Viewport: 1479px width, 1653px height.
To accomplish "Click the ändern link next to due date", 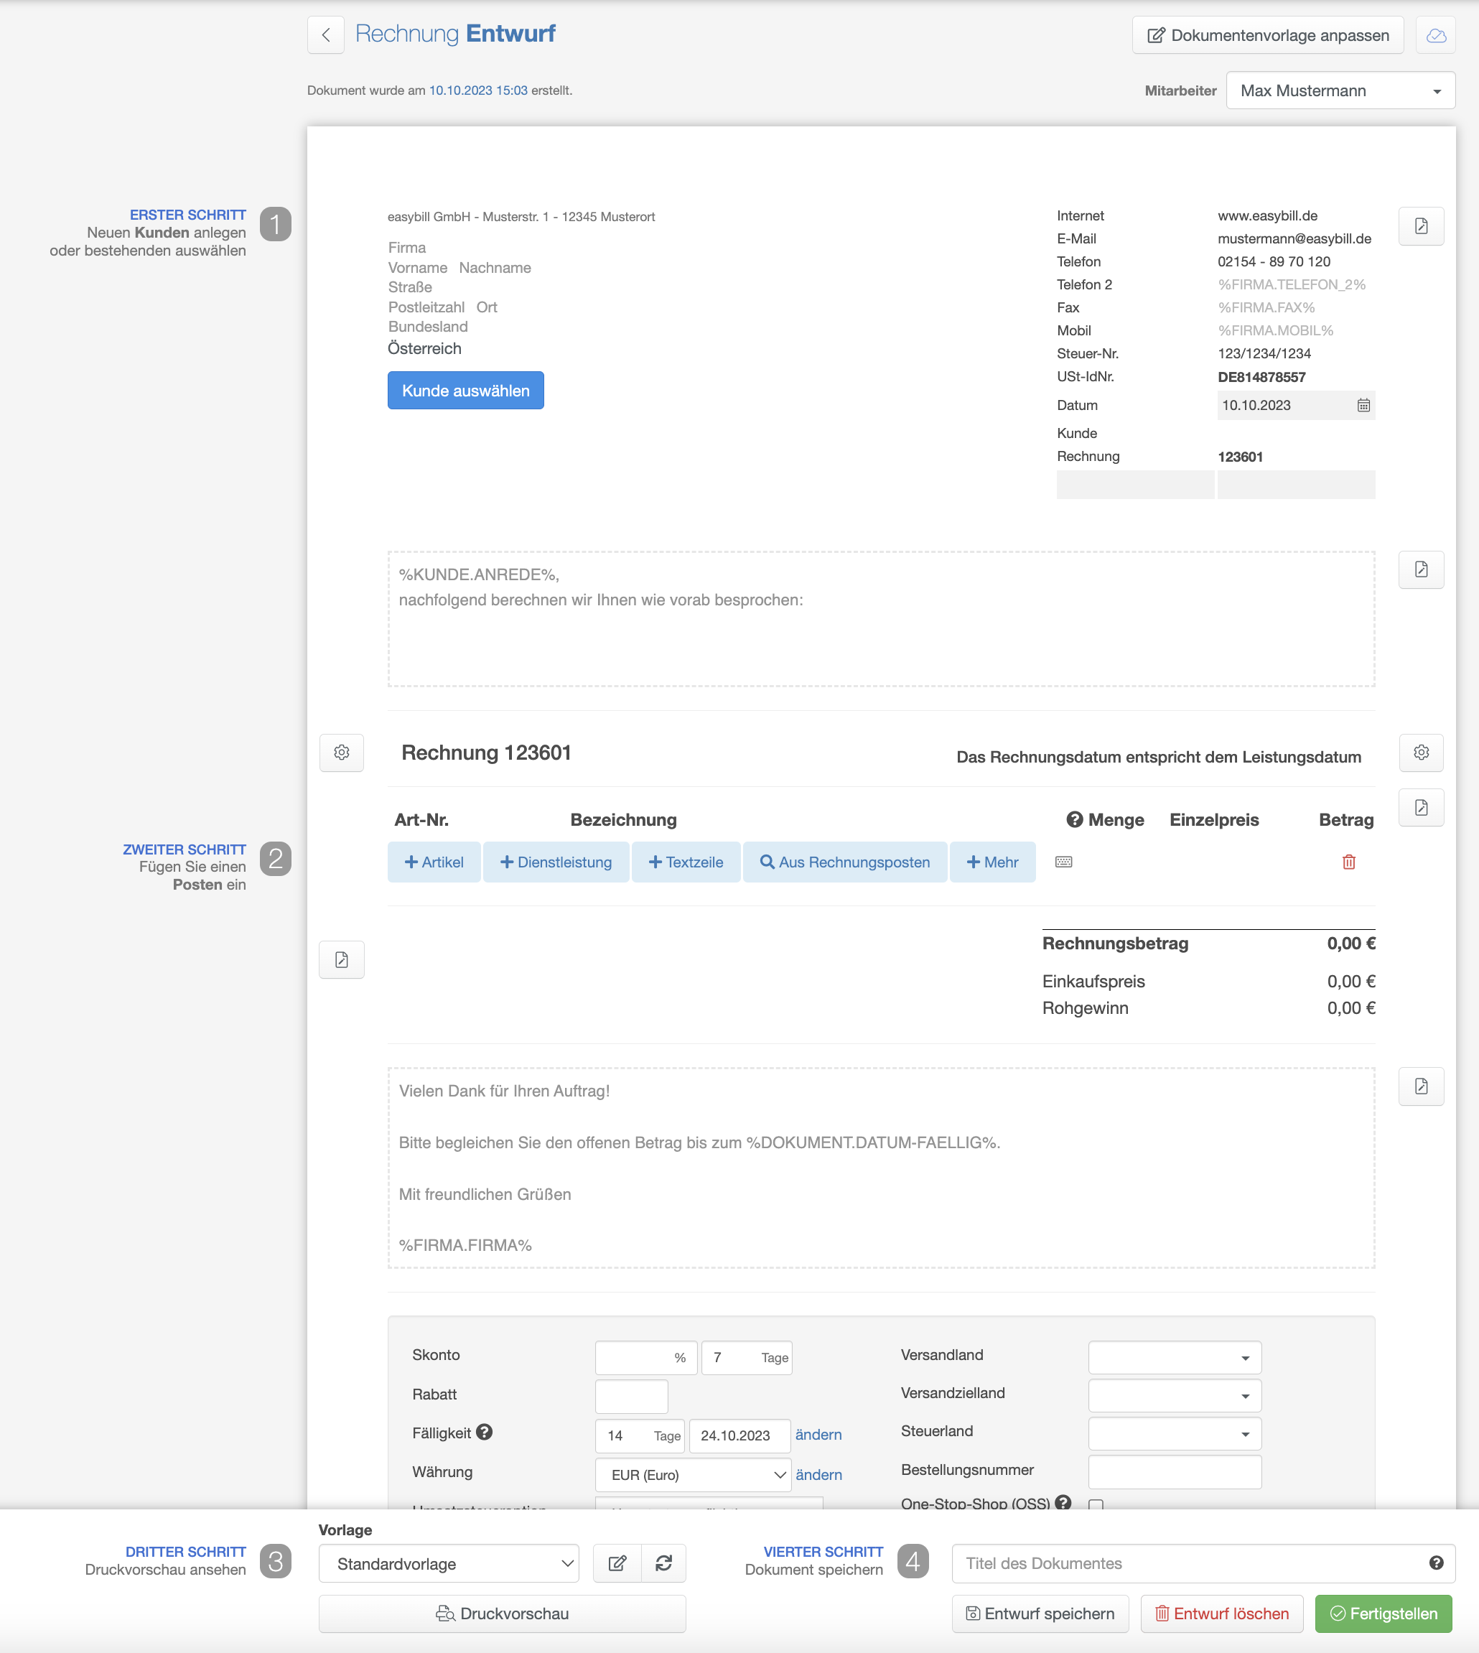I will pos(818,1435).
